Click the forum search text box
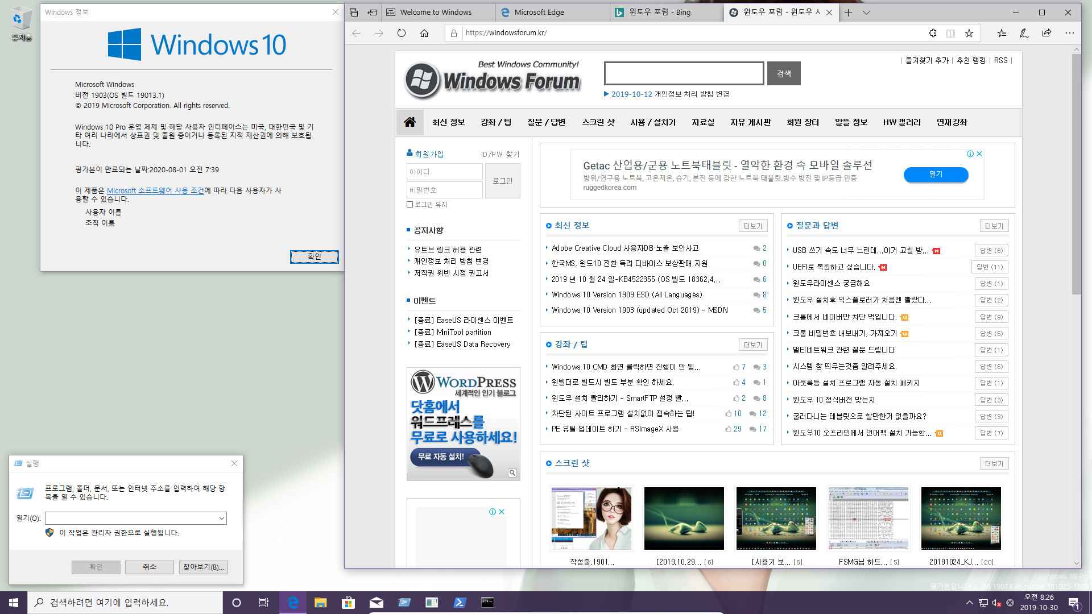The height and width of the screenshot is (614, 1092). 684,73
